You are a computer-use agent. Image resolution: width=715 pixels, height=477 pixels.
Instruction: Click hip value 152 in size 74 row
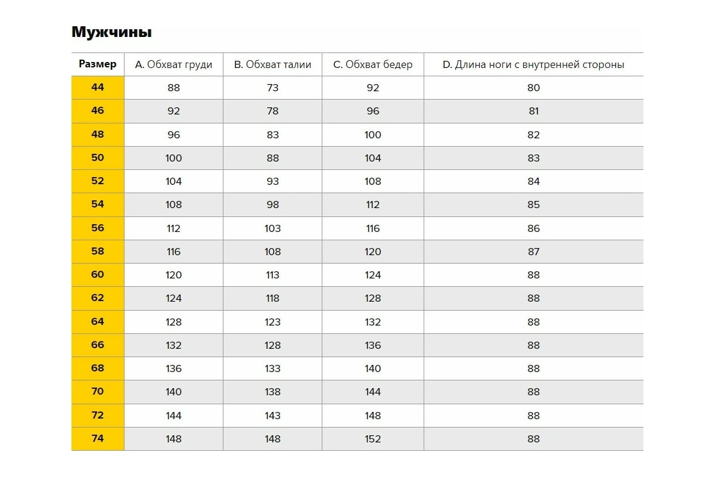(x=372, y=439)
